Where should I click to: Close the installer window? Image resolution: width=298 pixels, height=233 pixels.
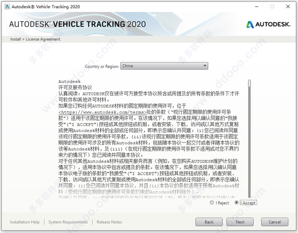click(x=288, y=6)
